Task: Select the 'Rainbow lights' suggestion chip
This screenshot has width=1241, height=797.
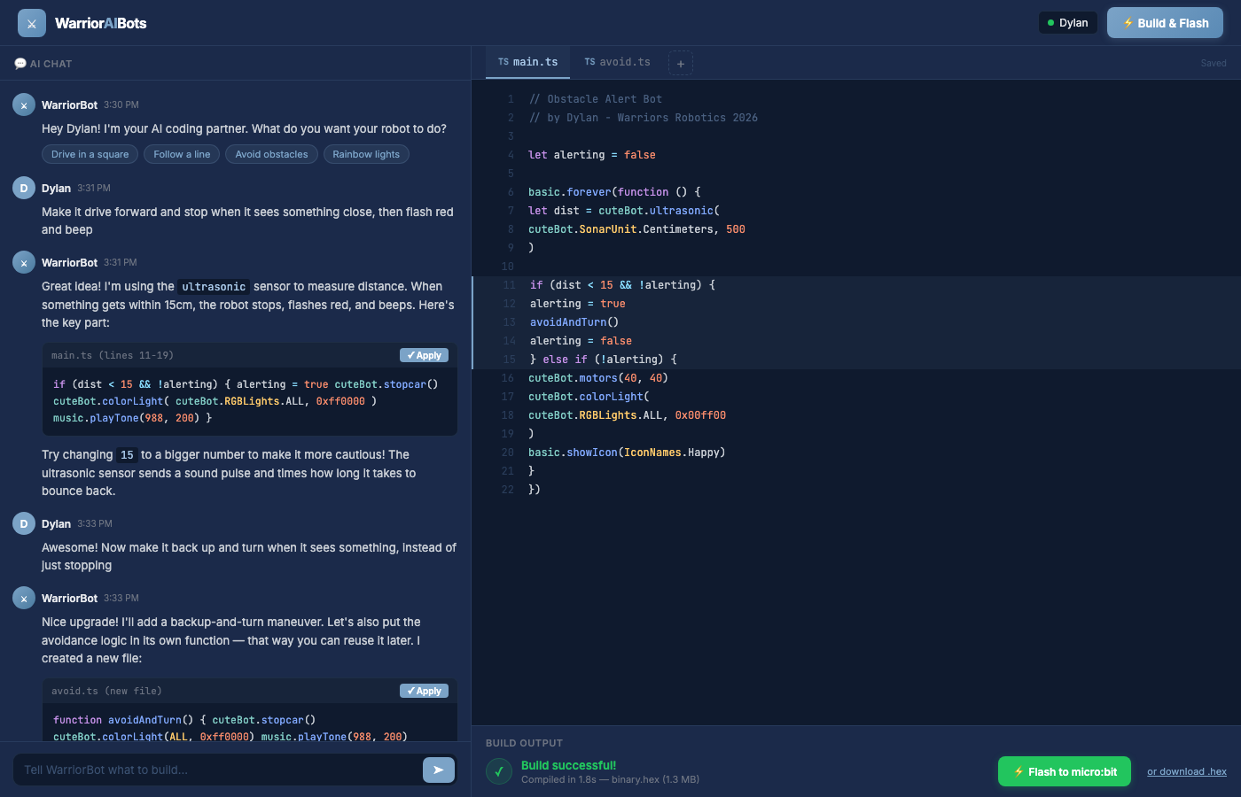Action: pyautogui.click(x=366, y=153)
